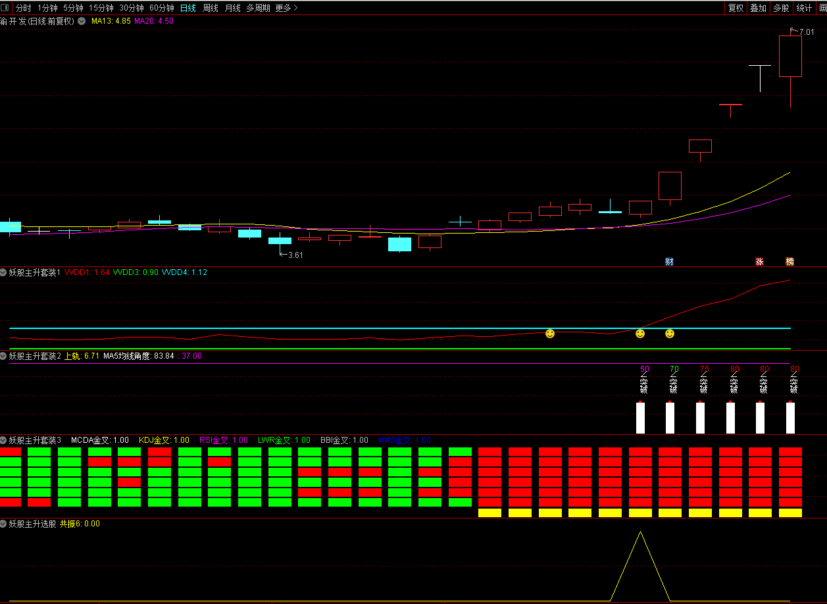Click the rightmost yellow smiley signal icon
The height and width of the screenshot is (604, 827).
(670, 334)
